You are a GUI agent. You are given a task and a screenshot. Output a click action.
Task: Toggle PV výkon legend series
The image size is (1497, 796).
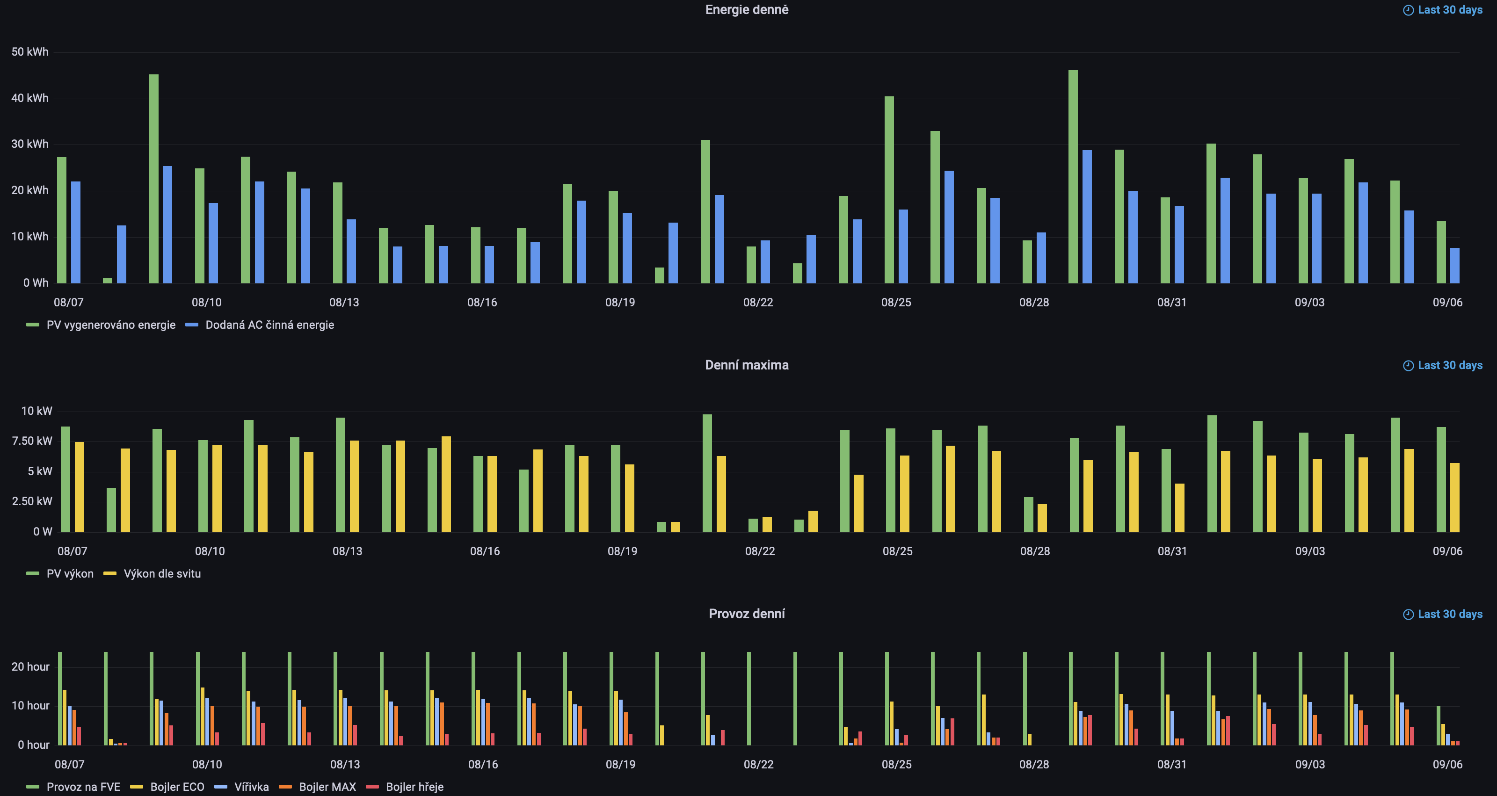tap(70, 573)
